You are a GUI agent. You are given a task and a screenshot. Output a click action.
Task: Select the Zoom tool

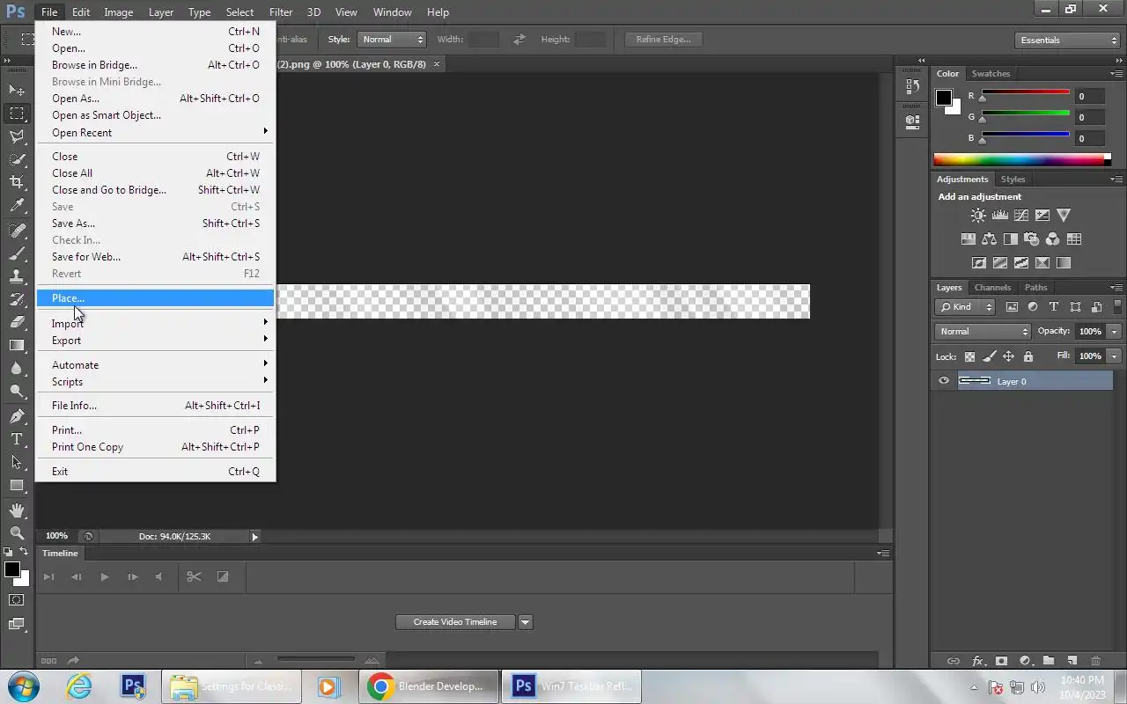17,532
